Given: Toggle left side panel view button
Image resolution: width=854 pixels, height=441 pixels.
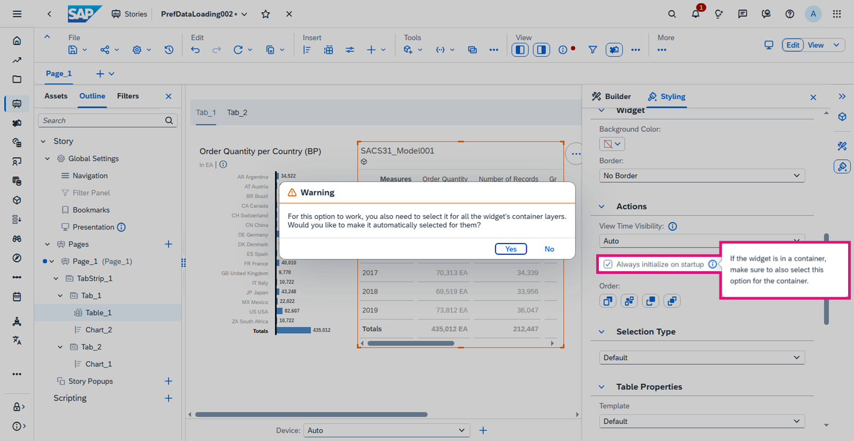Looking at the screenshot, I should coord(520,50).
